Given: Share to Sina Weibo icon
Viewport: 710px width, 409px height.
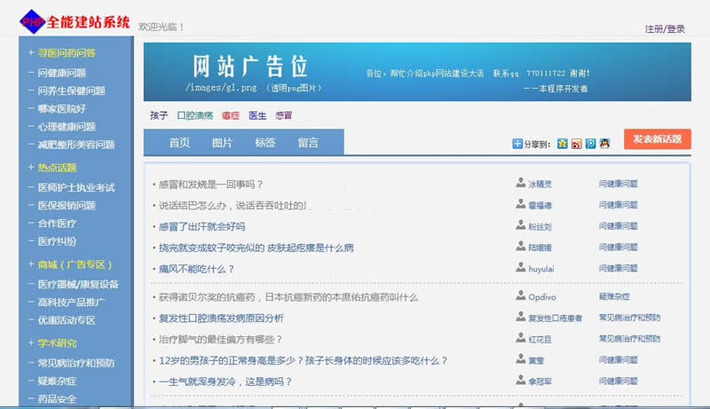Looking at the screenshot, I should click(x=576, y=144).
